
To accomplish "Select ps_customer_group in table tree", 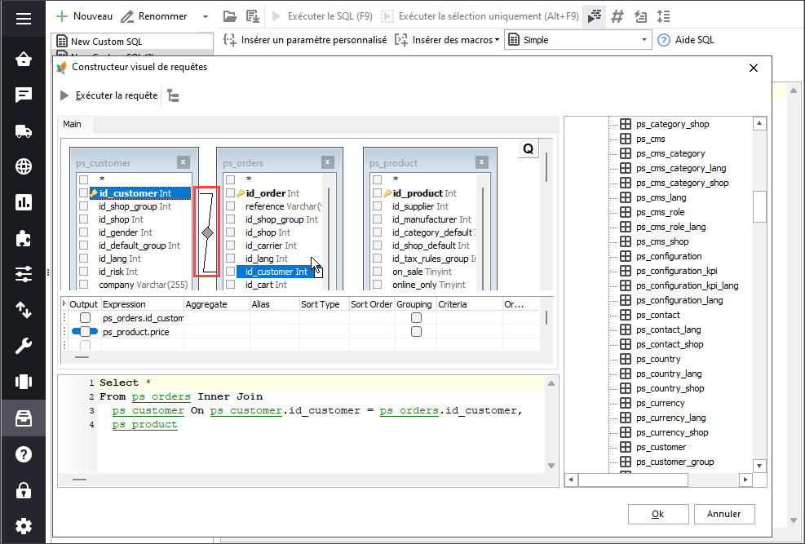I will tap(675, 462).
